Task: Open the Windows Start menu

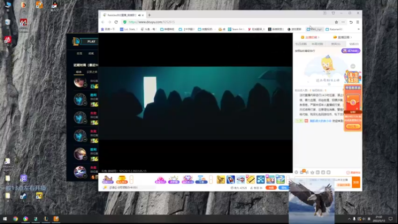Action: click(5, 219)
